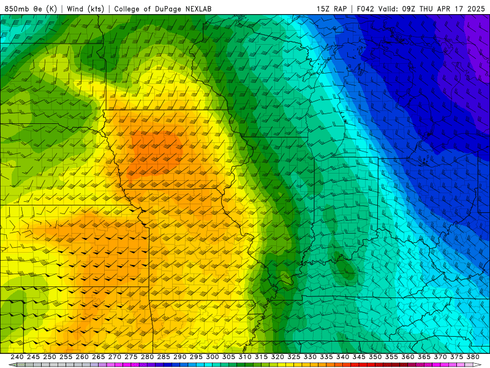Click the 340 scale label
Image resolution: width=490 pixels, height=368 pixels.
pos(342,357)
